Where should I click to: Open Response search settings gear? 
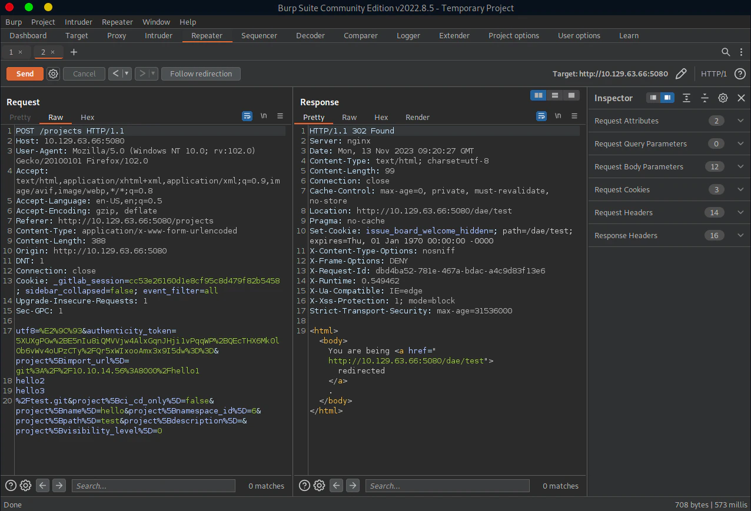click(x=319, y=485)
